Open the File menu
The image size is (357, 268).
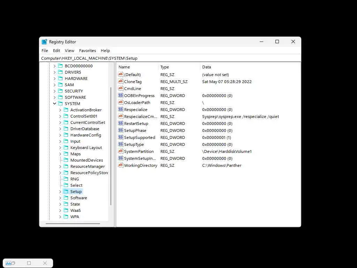[x=45, y=51]
